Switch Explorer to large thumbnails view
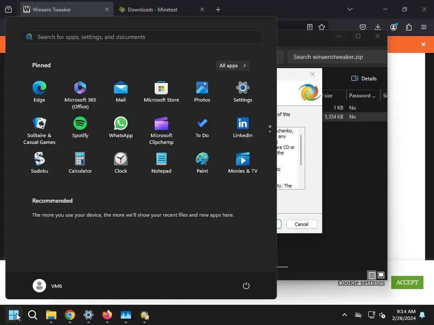The height and width of the screenshot is (325, 434). pyautogui.click(x=381, y=275)
